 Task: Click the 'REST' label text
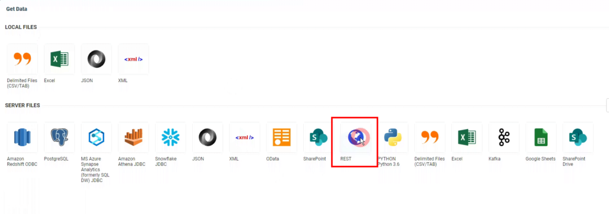pos(346,159)
